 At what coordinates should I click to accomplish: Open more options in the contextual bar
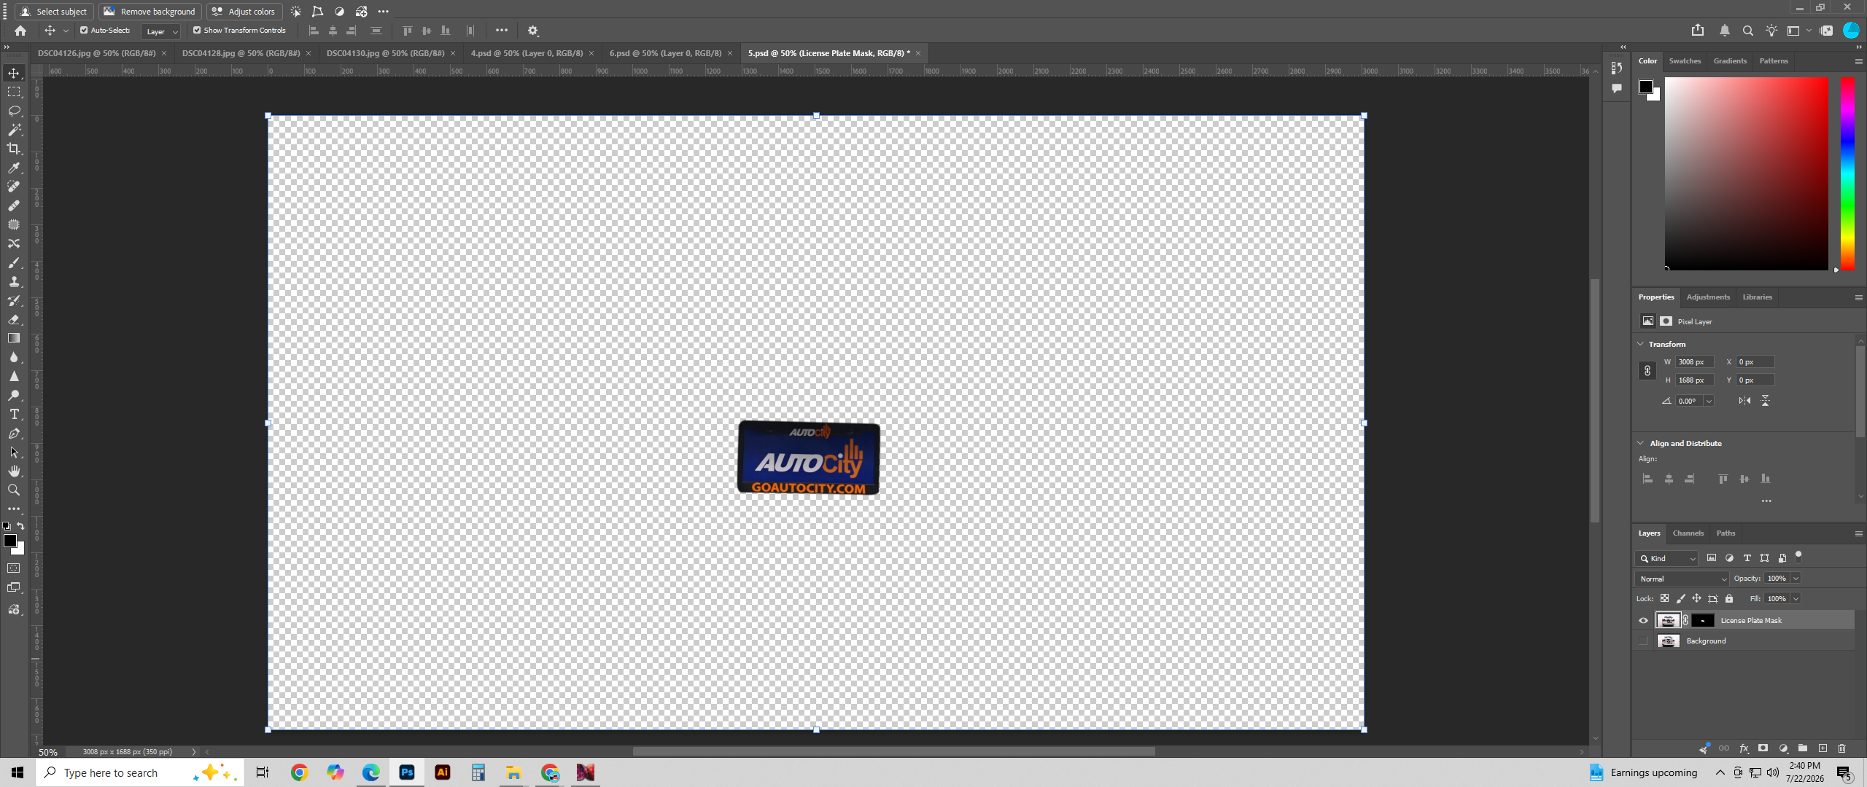[x=384, y=12]
